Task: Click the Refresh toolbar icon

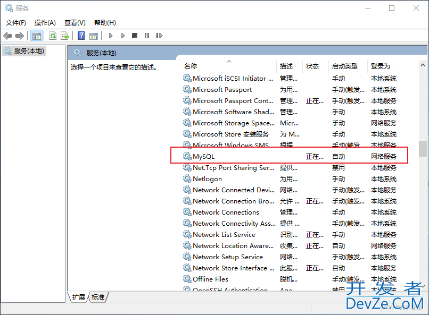Action: click(x=53, y=36)
